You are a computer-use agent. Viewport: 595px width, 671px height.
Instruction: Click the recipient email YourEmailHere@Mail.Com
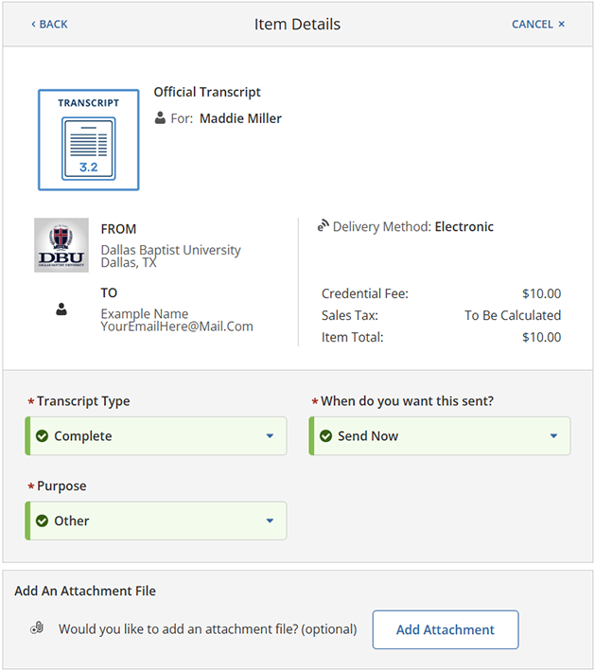(177, 327)
